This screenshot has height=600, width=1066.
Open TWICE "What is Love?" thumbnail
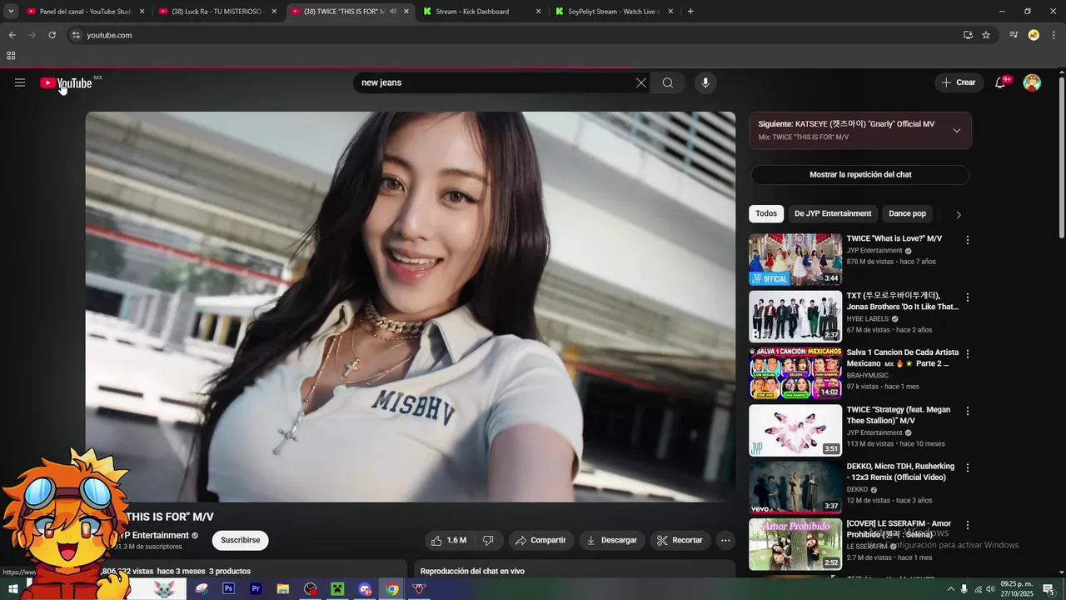tap(795, 259)
